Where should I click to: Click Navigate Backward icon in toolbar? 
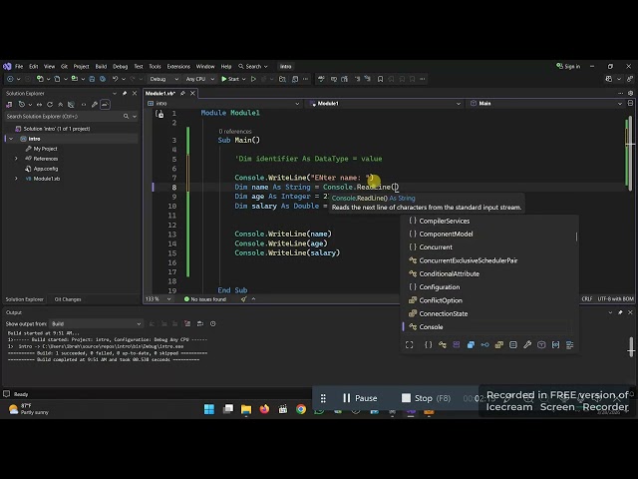(10, 79)
